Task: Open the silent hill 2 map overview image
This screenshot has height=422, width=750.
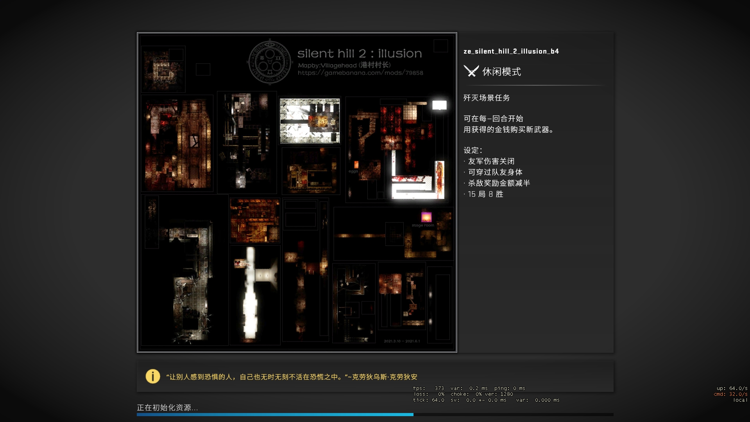Action: click(x=297, y=192)
